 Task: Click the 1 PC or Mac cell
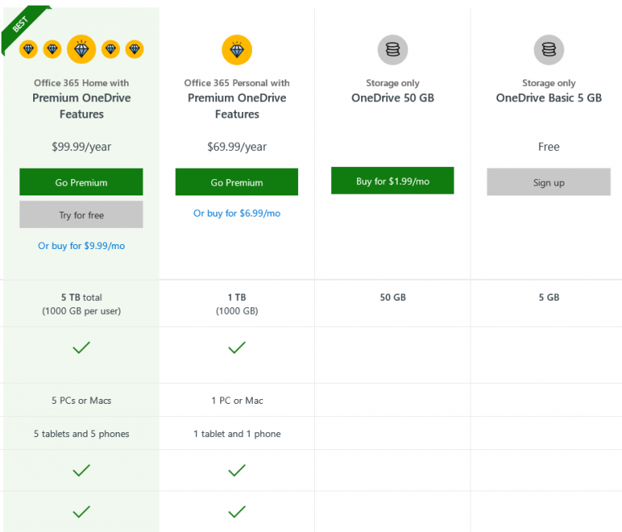[236, 401]
